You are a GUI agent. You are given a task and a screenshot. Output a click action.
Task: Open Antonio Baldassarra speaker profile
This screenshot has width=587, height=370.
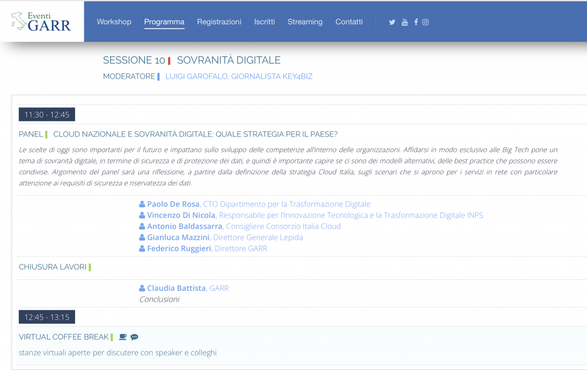(x=185, y=226)
